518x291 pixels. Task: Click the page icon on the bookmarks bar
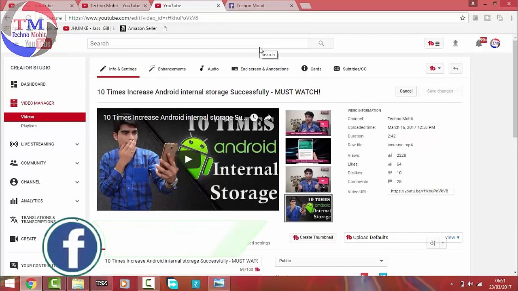164,28
